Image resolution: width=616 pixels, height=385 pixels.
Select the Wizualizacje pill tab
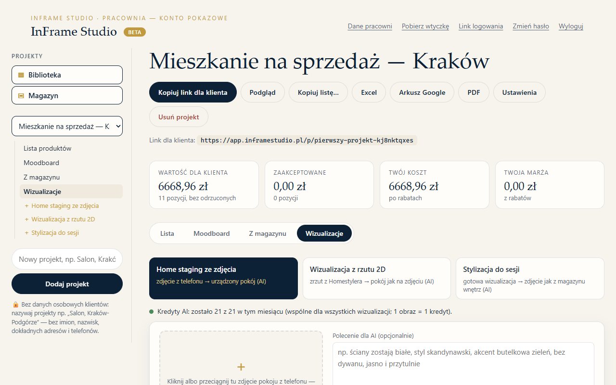point(324,233)
